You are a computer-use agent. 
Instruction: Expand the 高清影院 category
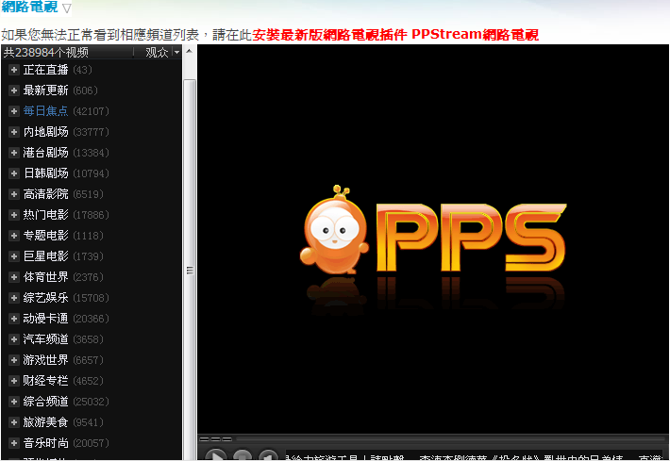click(13, 194)
